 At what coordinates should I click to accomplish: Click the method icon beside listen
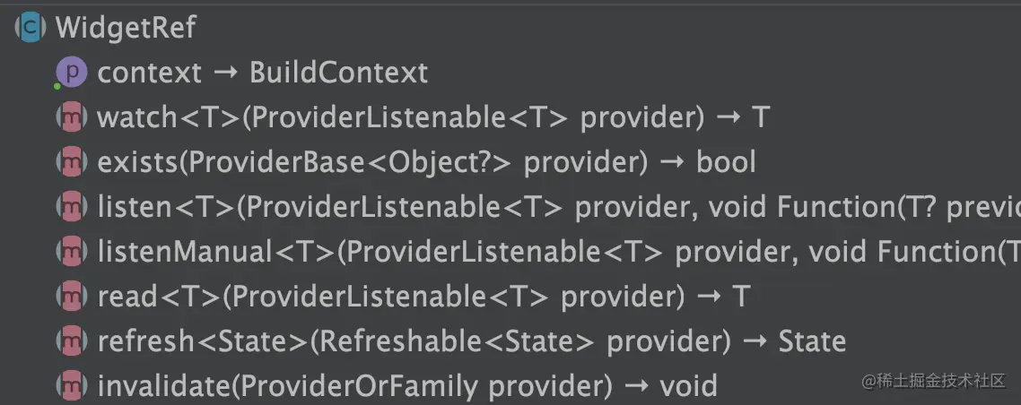[x=71, y=207]
